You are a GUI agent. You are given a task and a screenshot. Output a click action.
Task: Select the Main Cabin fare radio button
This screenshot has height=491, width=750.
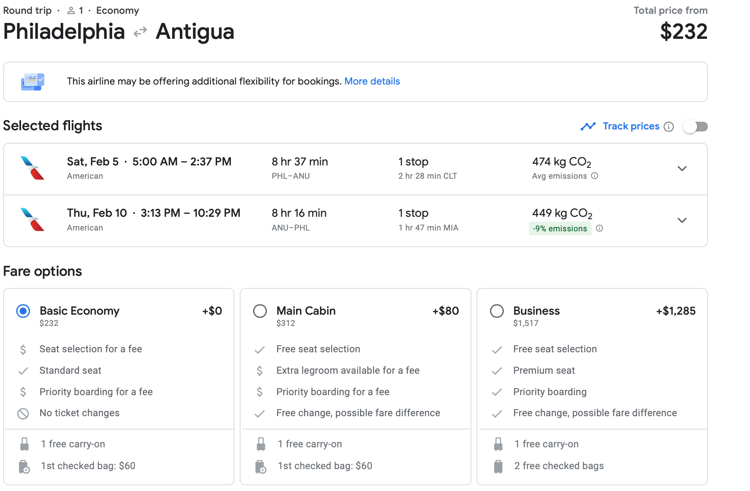[260, 311]
